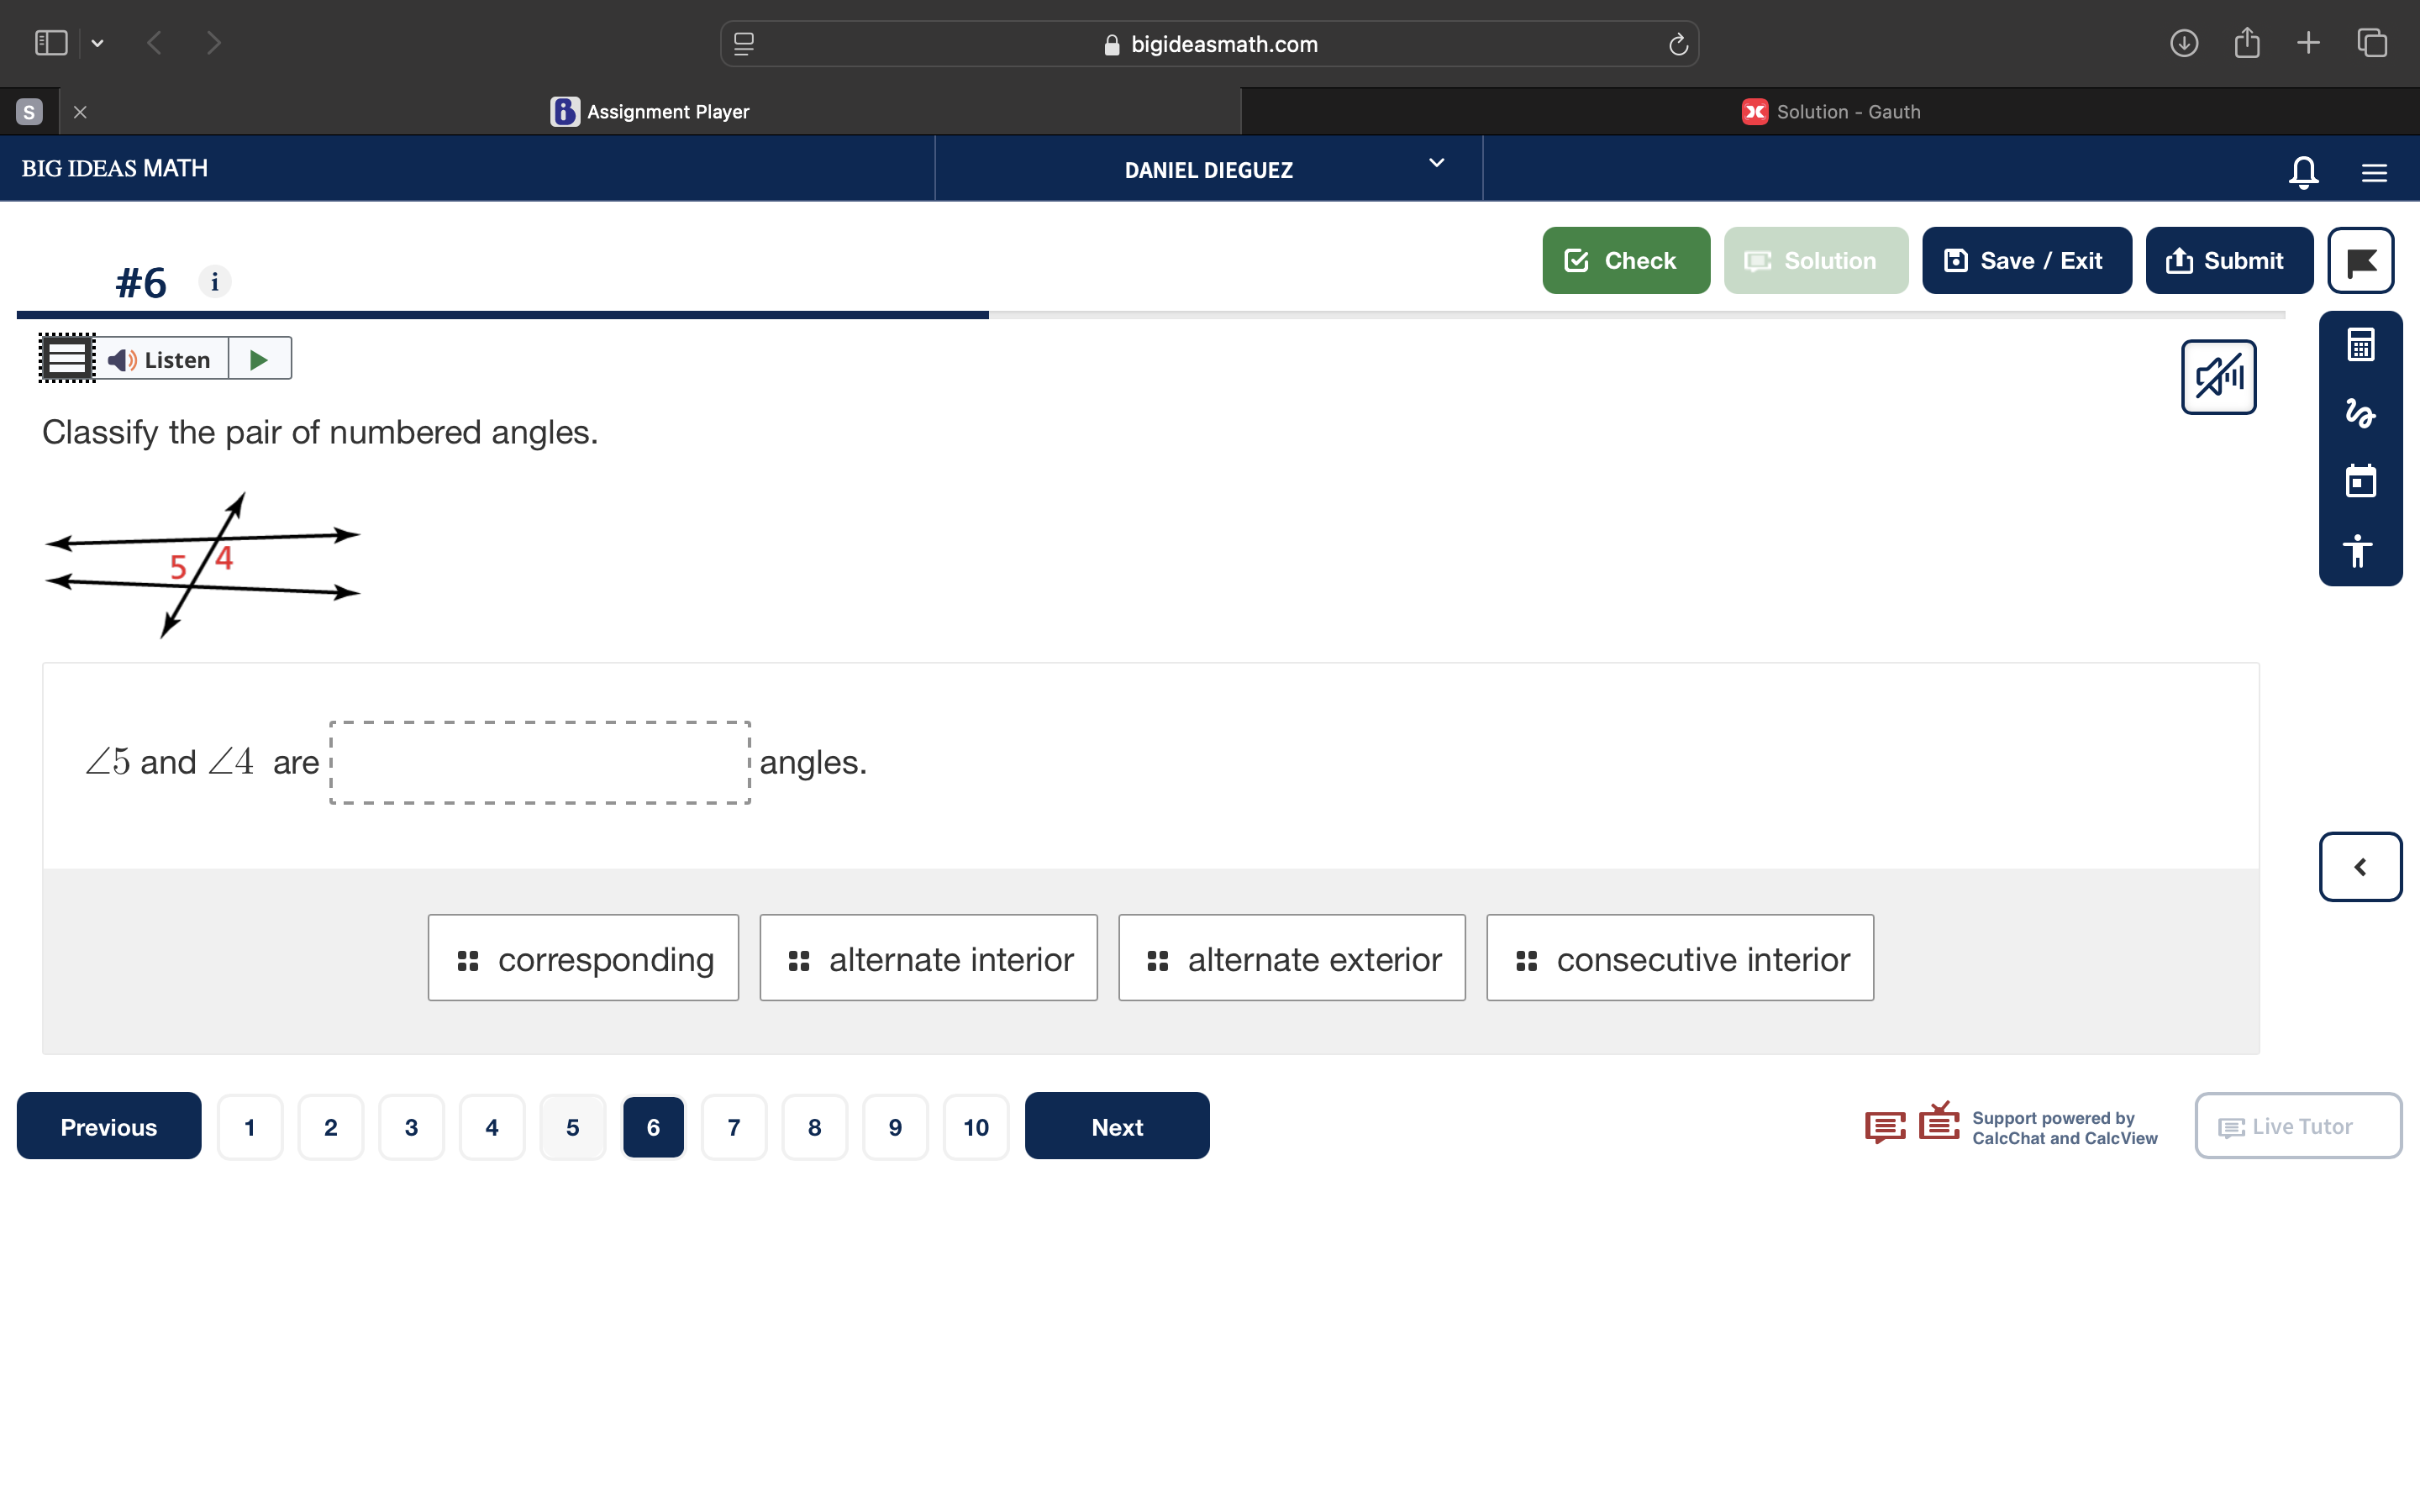Click the Safari share icon
Viewport: 2420px width, 1512px height.
coord(2247,42)
